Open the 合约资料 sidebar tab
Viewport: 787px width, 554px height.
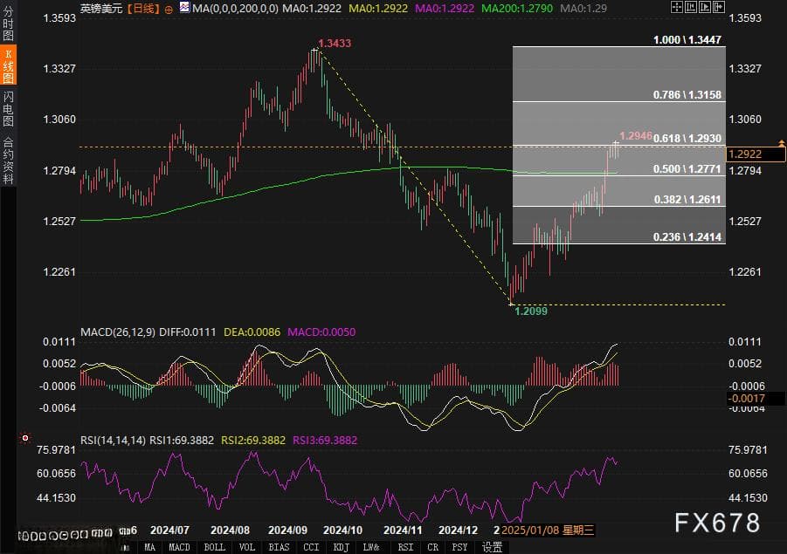coord(8,160)
